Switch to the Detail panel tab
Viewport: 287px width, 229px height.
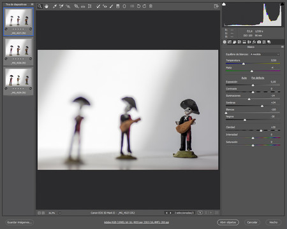(235, 42)
